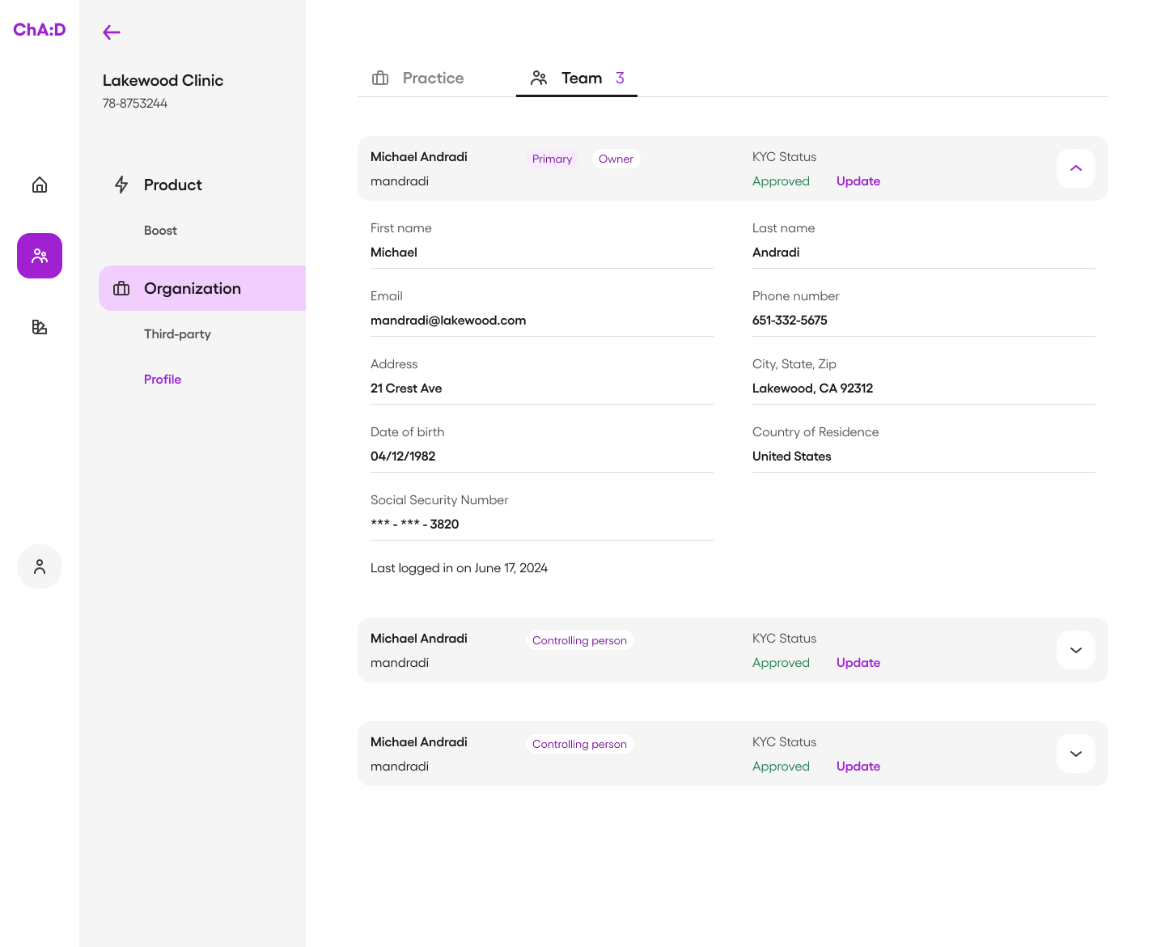Viewport: 1165px width, 947px height.
Task: Expand the second Michael Andradi card
Action: pos(1075,650)
